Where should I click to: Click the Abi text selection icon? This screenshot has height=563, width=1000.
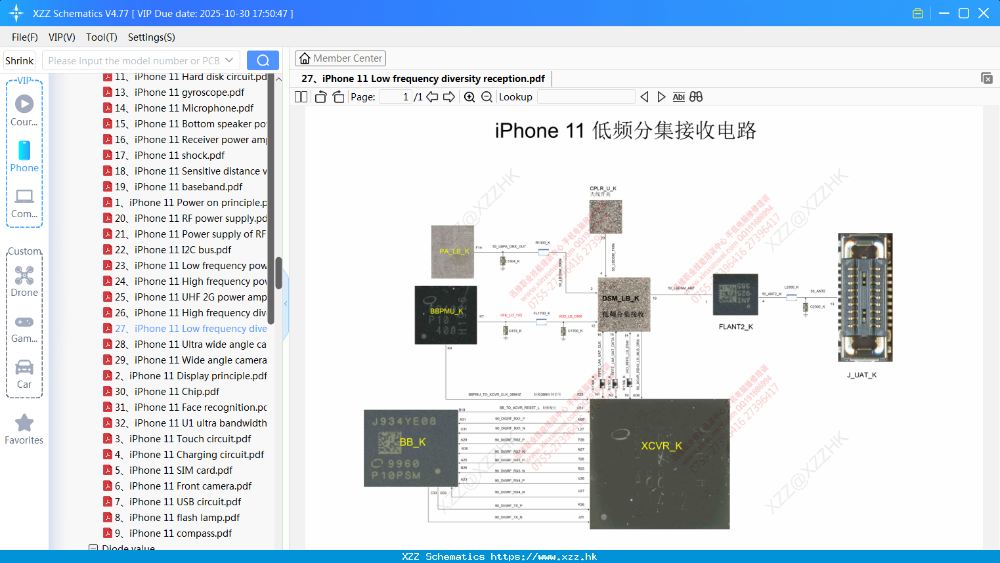pyautogui.click(x=678, y=97)
